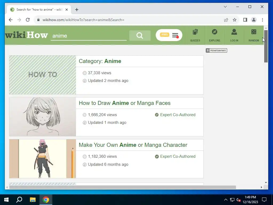The image size is (273, 205).
Task: Open the Windows notification center
Action: pos(264,200)
